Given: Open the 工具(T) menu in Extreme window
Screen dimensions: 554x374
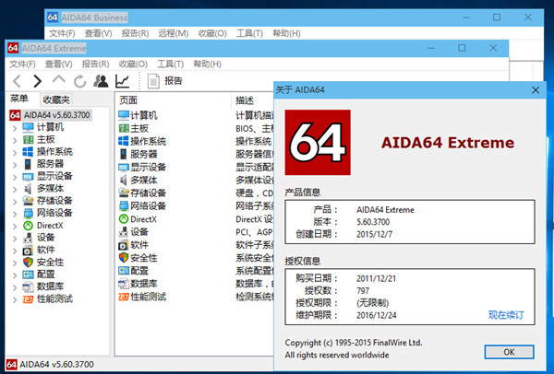Looking at the screenshot, I should [x=171, y=64].
